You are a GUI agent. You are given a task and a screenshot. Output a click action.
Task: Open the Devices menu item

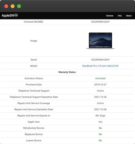coord(110,16)
